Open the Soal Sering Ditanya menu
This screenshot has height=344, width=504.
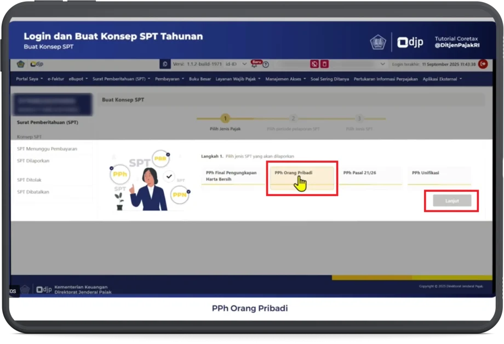(329, 79)
